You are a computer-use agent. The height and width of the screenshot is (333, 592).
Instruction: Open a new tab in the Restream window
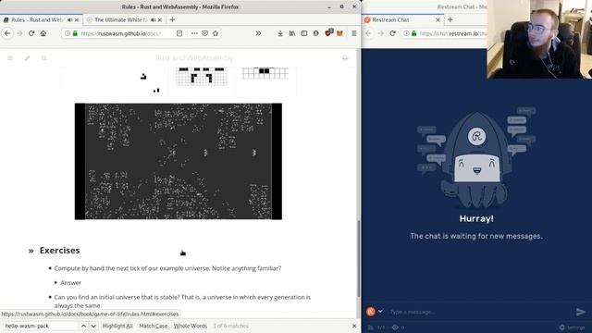pos(450,19)
